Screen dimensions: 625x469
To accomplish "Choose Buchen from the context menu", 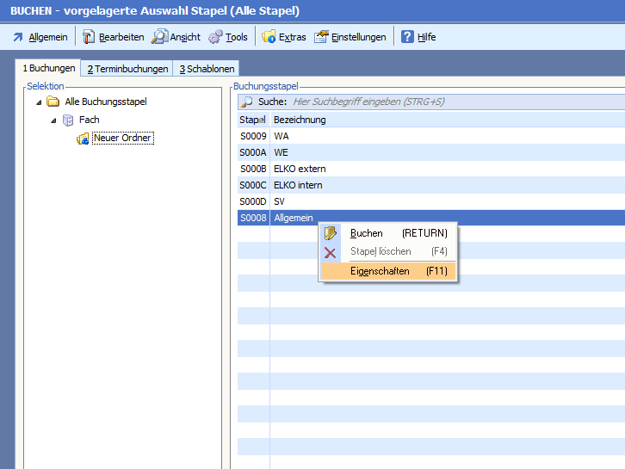I will pos(367,233).
